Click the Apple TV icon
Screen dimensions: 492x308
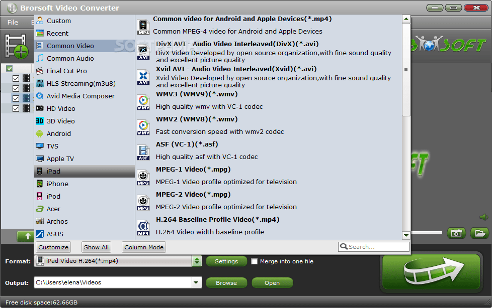40,159
